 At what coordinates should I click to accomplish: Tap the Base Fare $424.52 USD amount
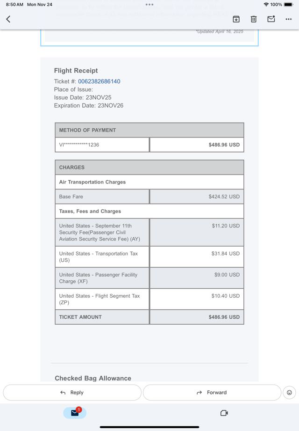[224, 197]
